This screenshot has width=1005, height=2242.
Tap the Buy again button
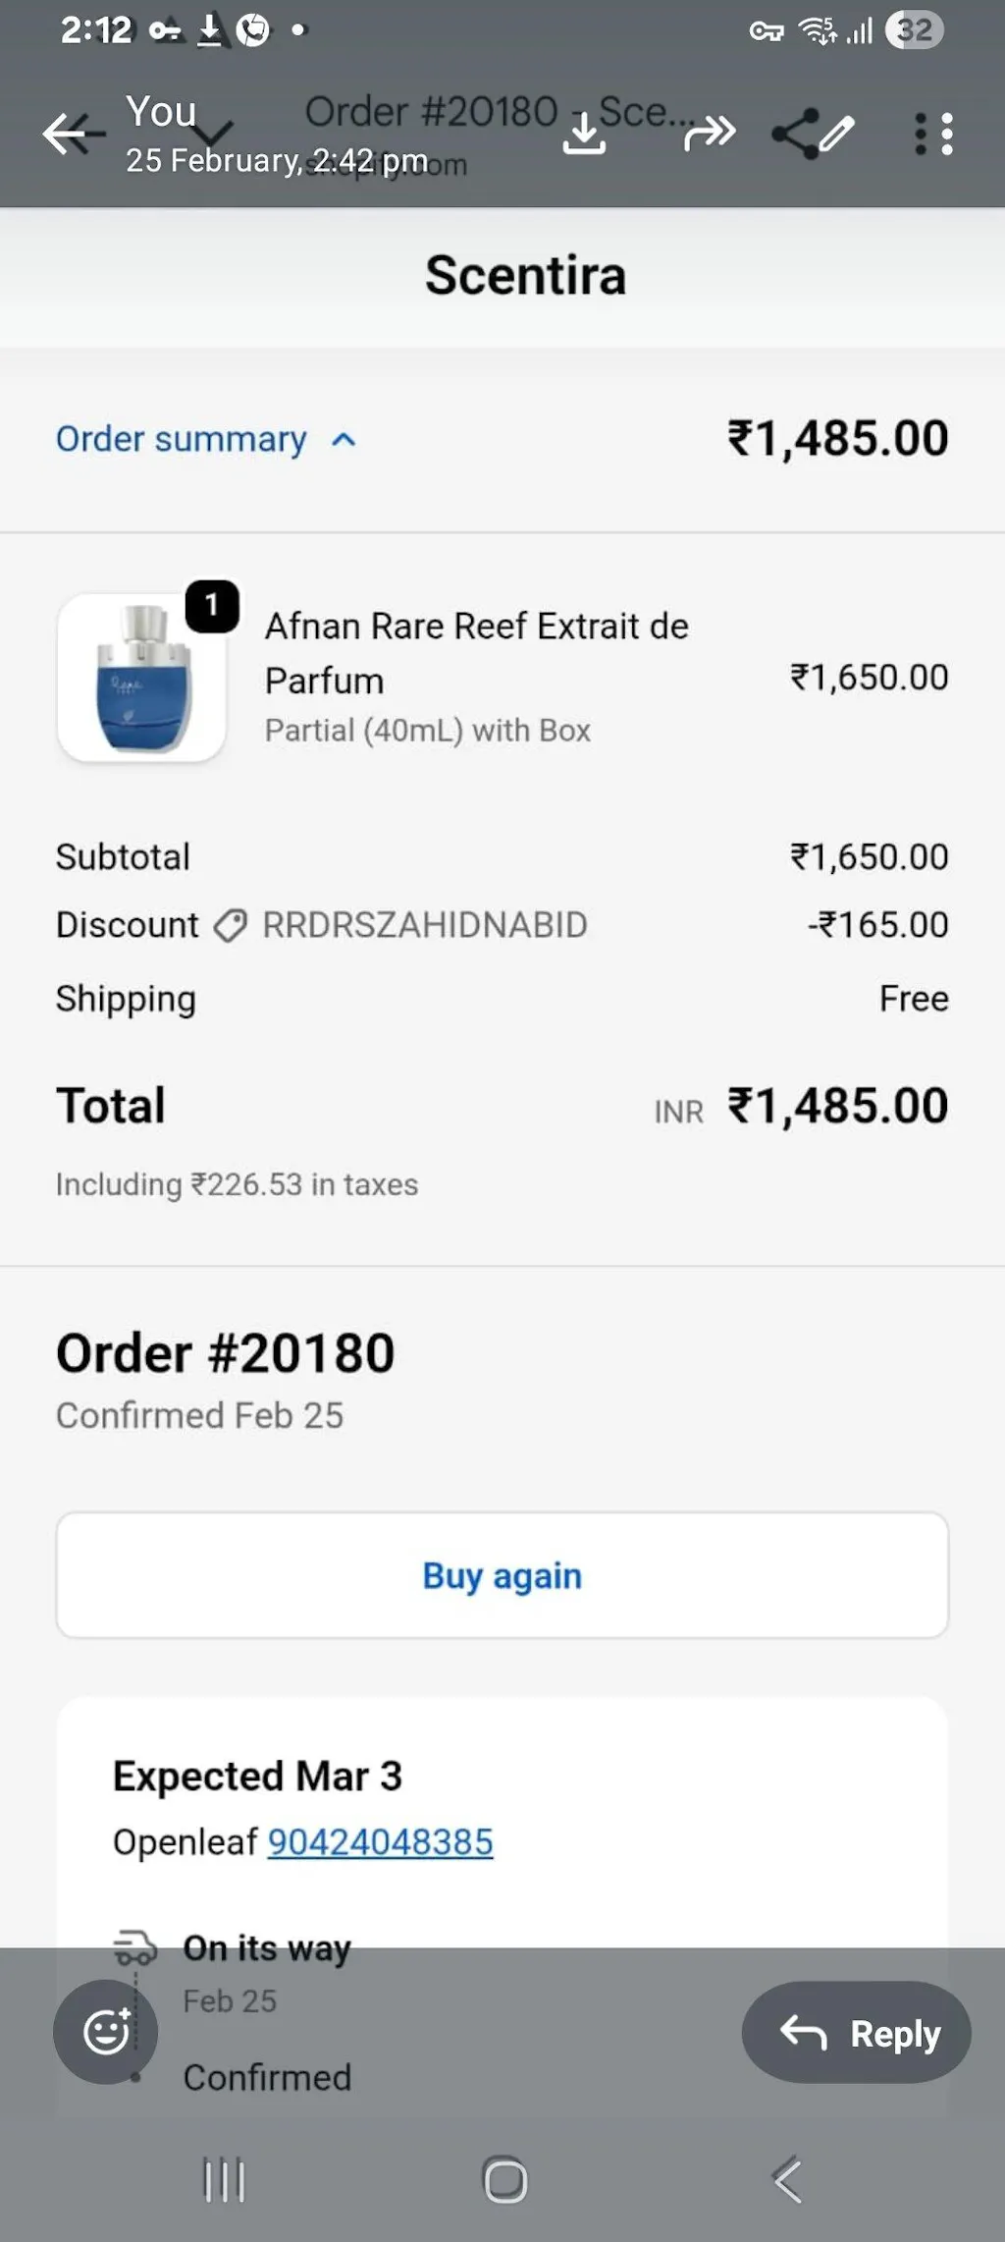[502, 1575]
